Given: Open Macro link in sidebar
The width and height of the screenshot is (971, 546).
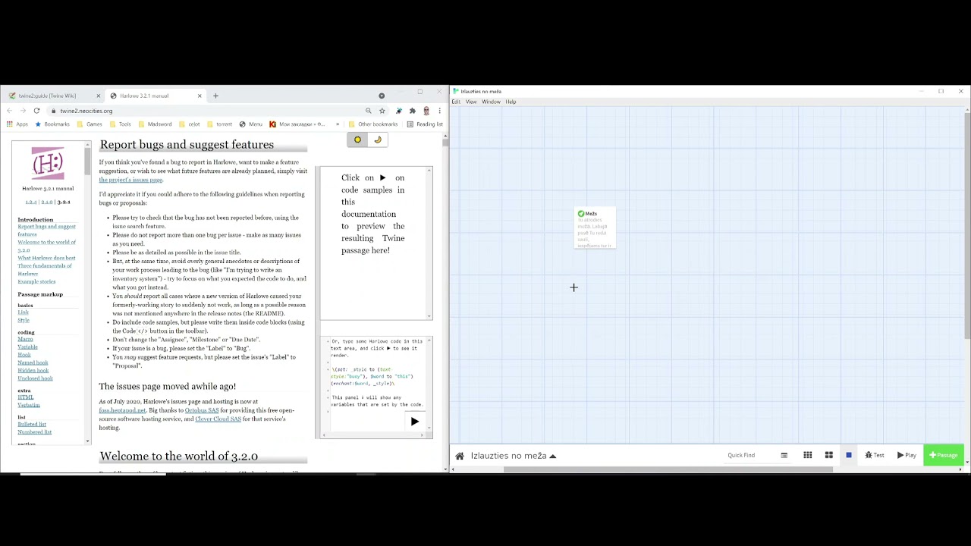Looking at the screenshot, I should click(26, 340).
